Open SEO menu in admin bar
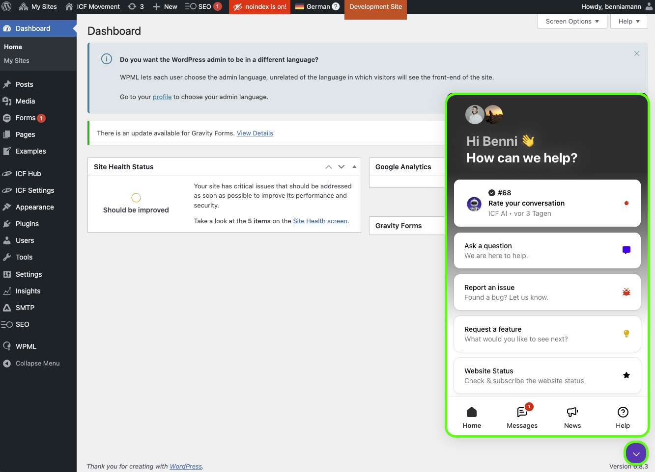Screen dimensions: 655x472 point(203,7)
